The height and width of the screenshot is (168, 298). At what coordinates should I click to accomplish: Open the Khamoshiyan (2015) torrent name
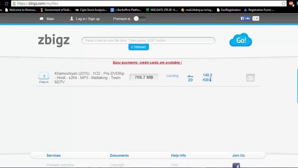[89, 78]
